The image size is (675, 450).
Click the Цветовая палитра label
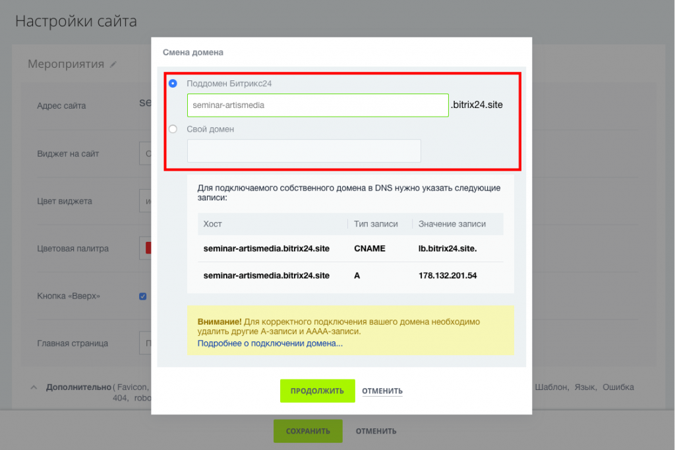[73, 248]
